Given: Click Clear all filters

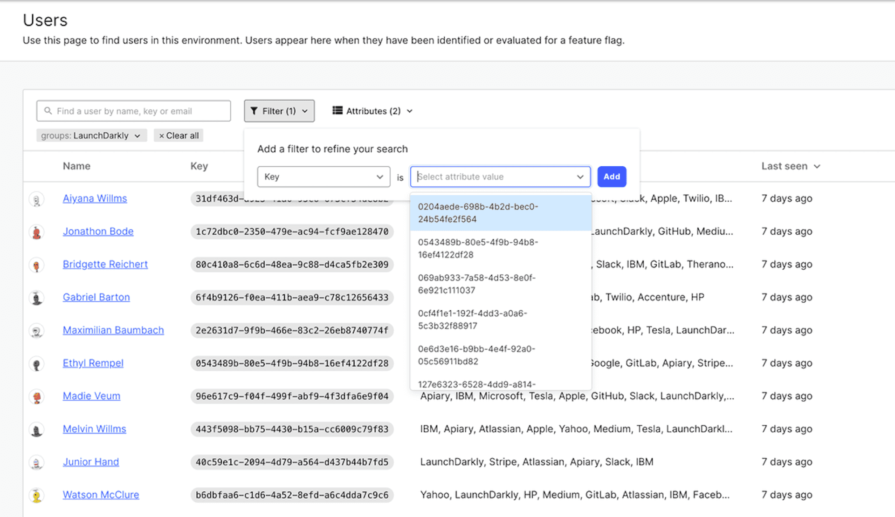Looking at the screenshot, I should pyautogui.click(x=179, y=136).
